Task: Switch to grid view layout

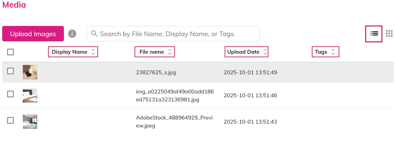Action: click(389, 34)
